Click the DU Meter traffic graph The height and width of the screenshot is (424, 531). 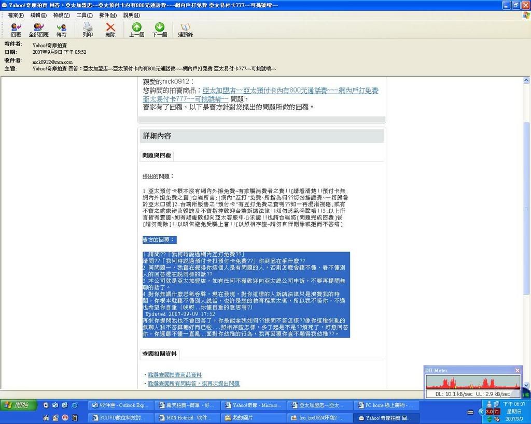tap(473, 382)
